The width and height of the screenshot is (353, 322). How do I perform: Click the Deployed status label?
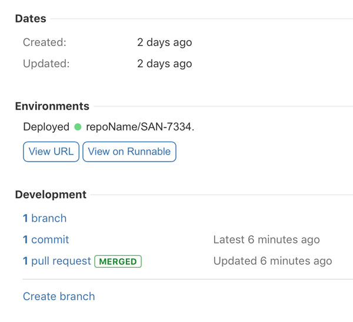click(46, 127)
